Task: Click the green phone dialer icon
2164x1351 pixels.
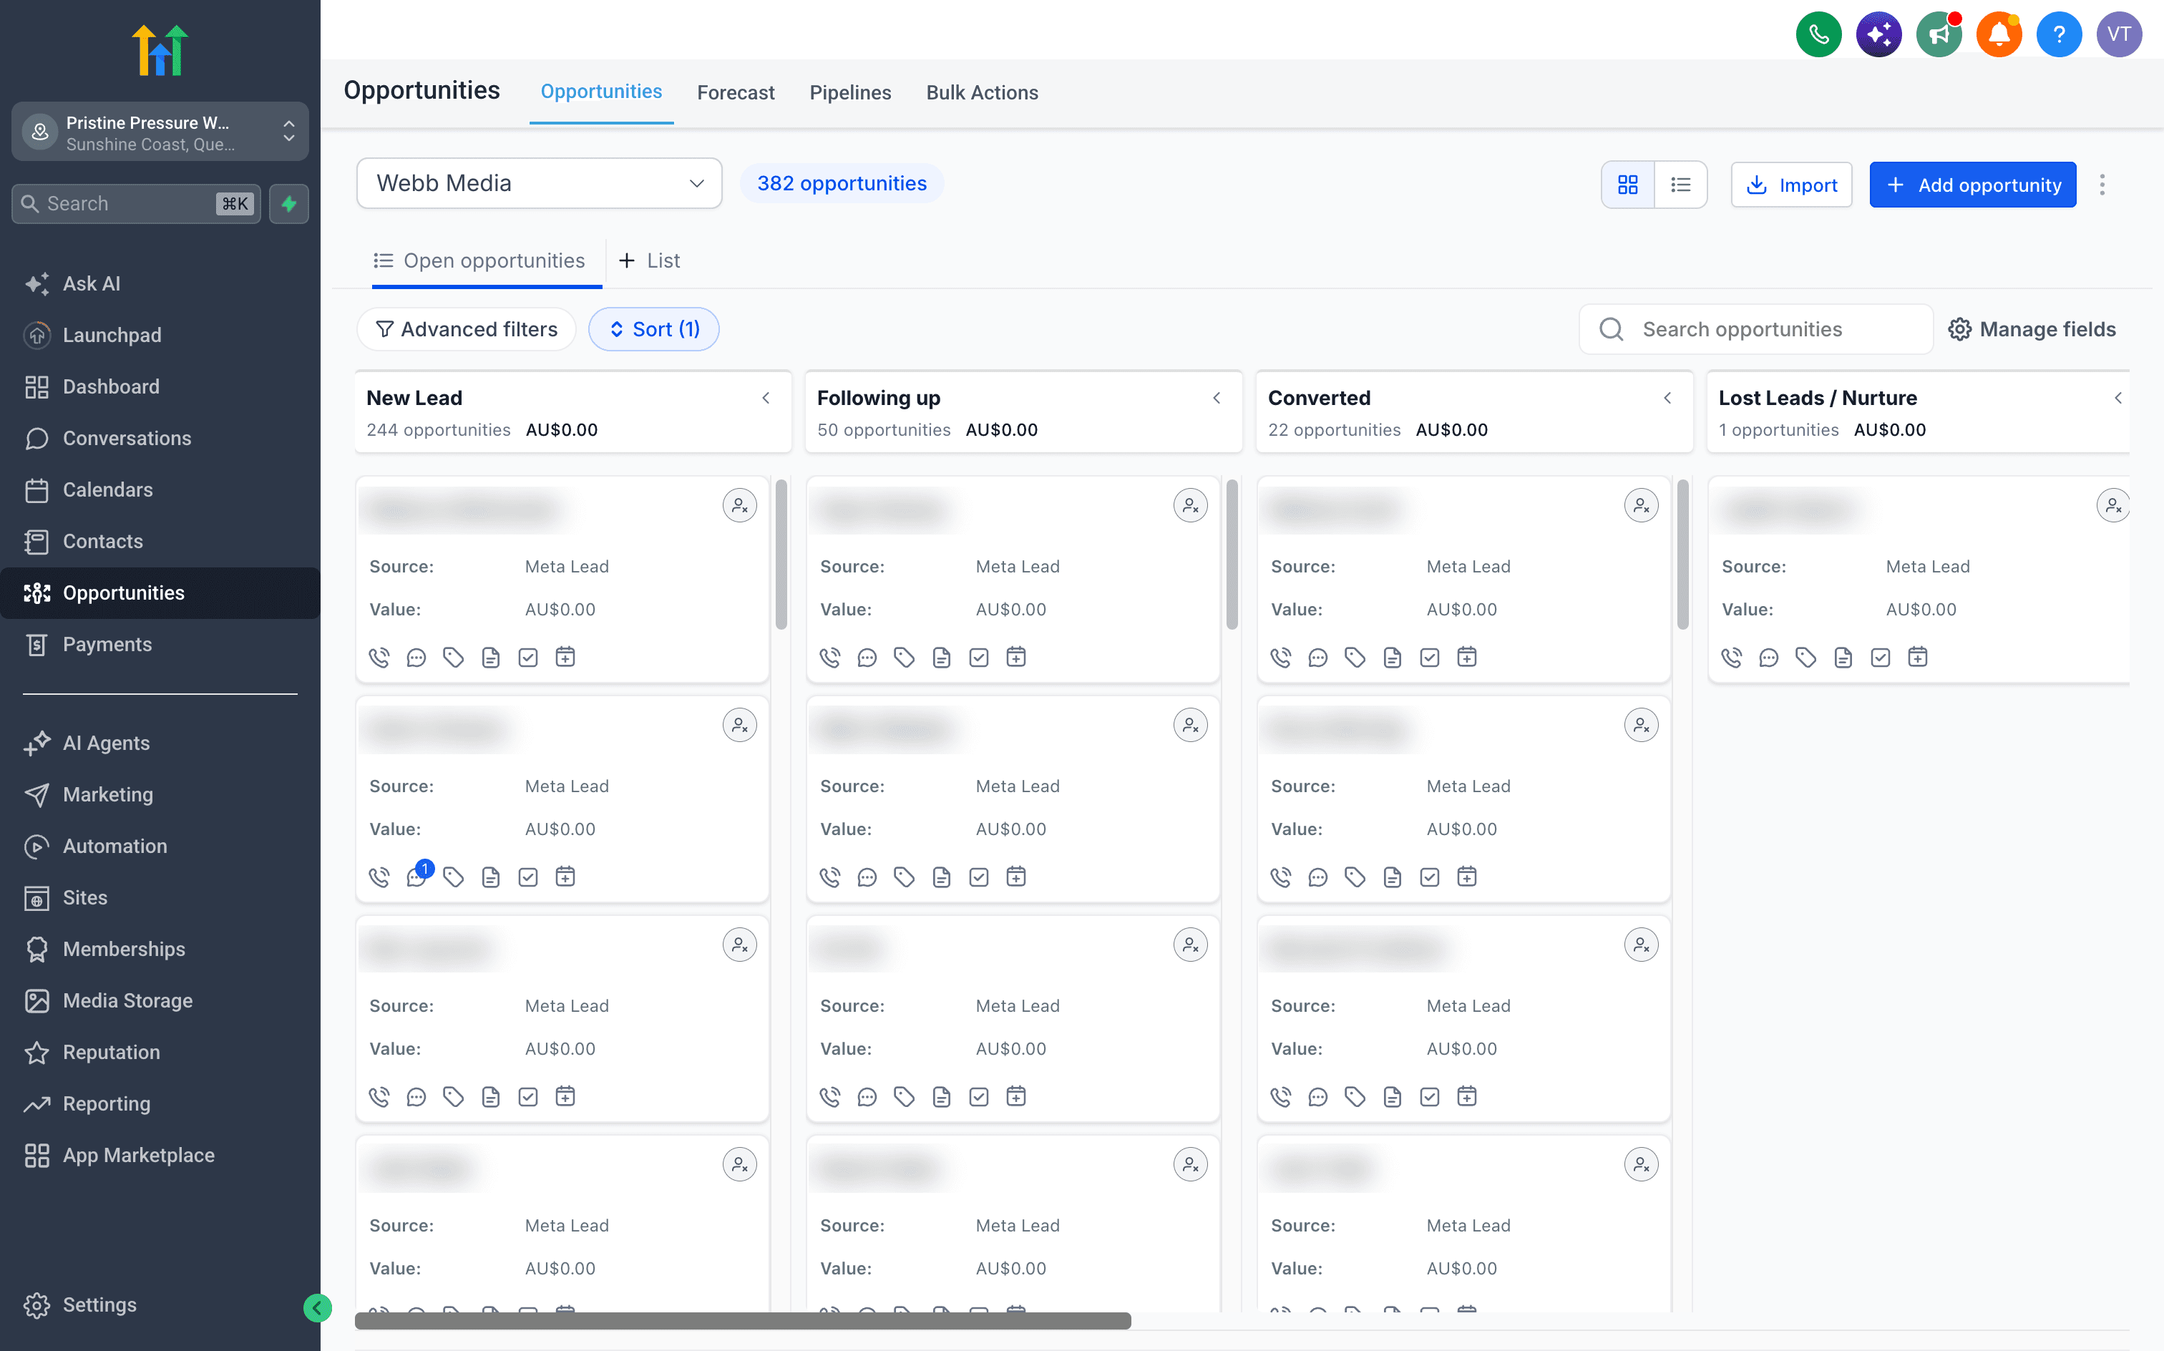Action: [x=1818, y=34]
